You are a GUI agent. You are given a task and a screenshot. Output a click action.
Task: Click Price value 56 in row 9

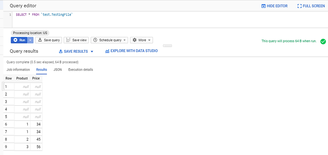tap(38, 147)
